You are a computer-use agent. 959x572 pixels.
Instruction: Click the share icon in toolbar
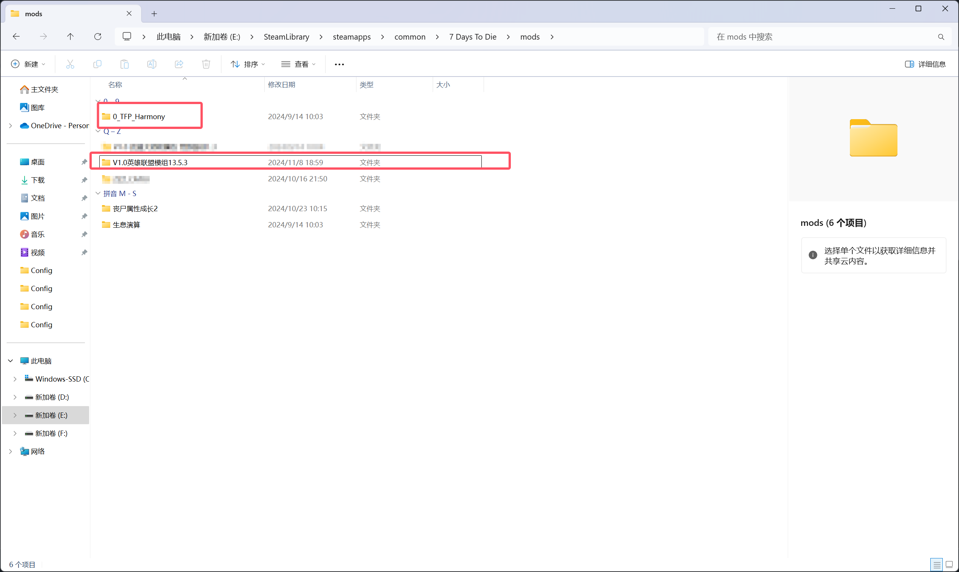[179, 64]
